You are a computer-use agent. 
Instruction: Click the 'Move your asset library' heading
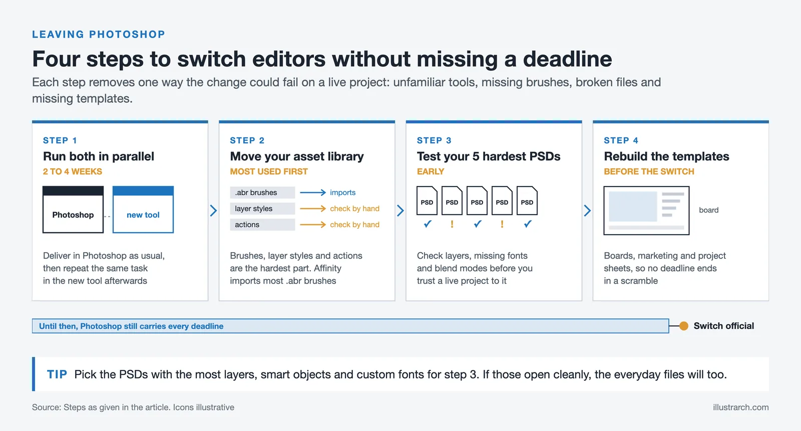(x=297, y=156)
